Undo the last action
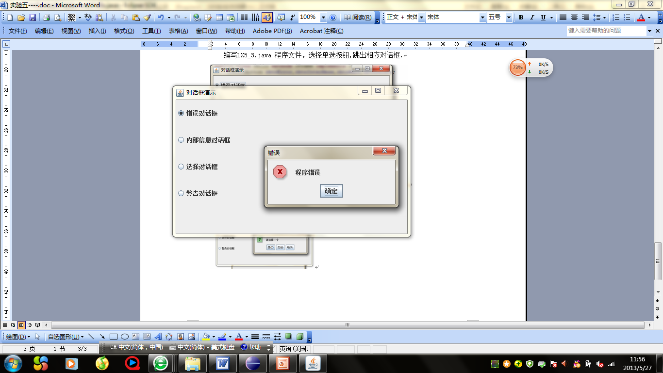The height and width of the screenshot is (373, 663). (161, 17)
